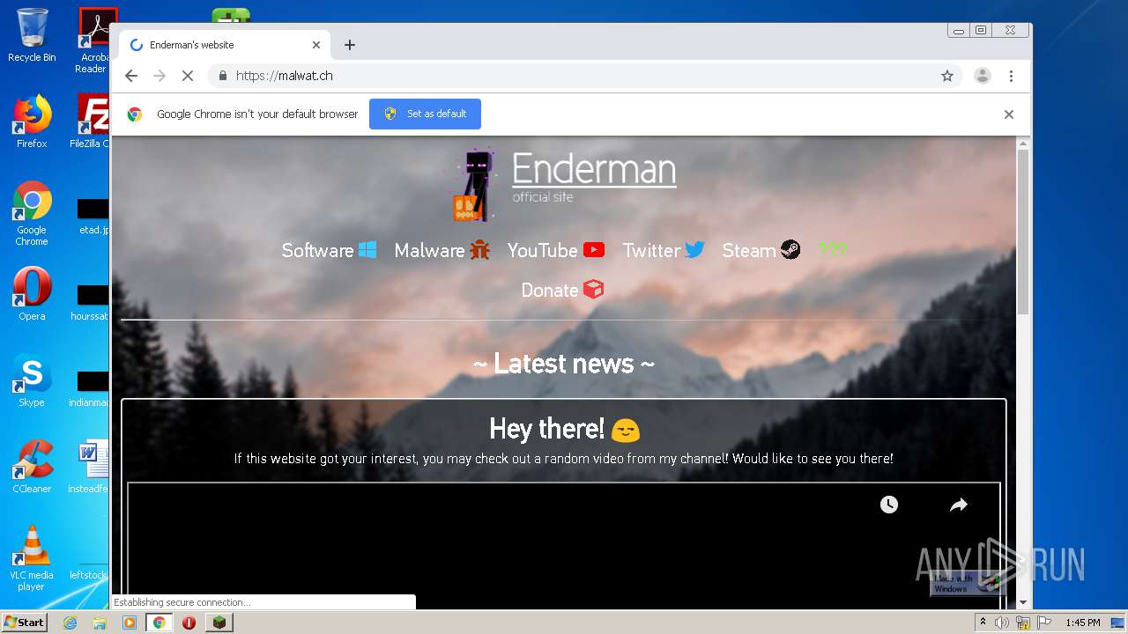The height and width of the screenshot is (634, 1128).
Task: Click the scrollbar up arrow
Action: 1022,143
